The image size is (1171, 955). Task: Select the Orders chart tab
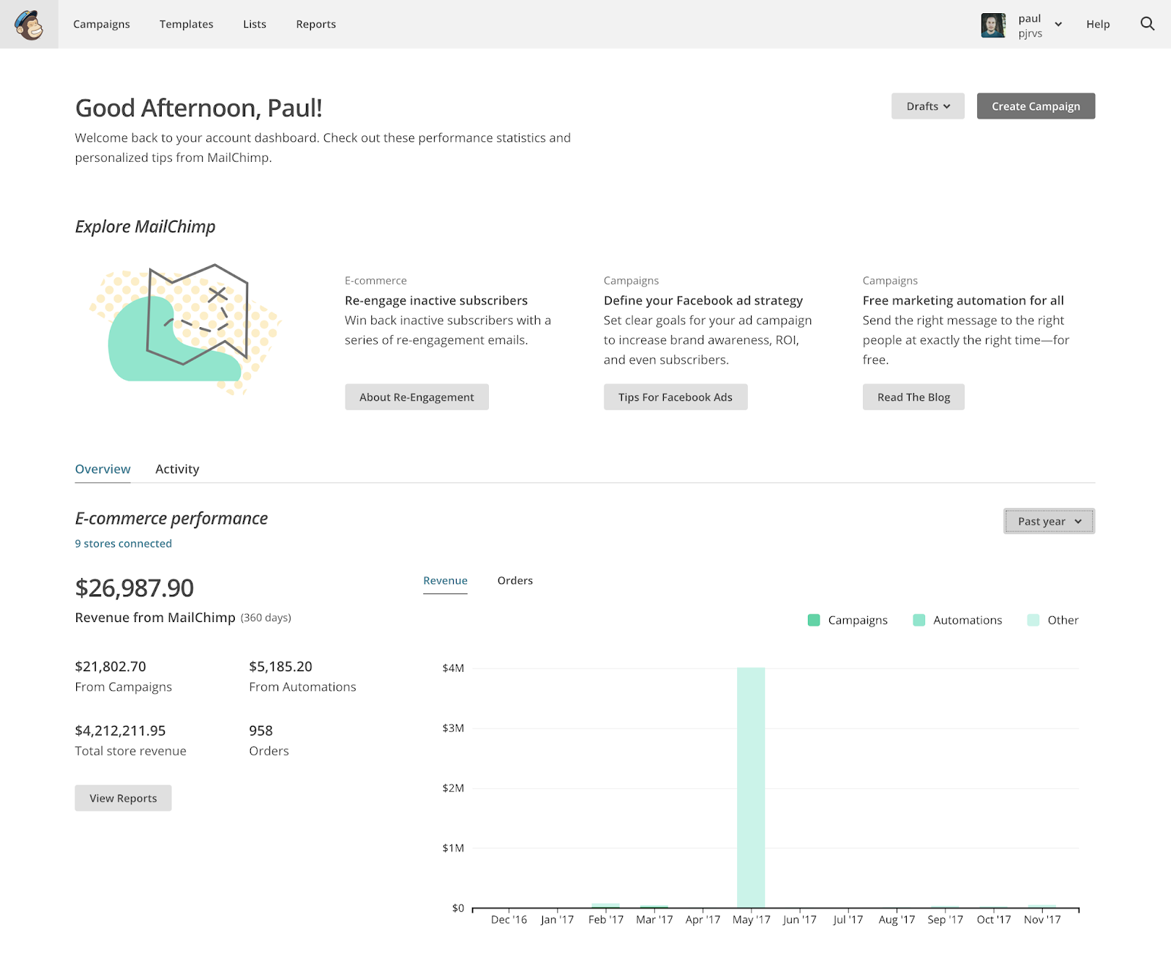pyautogui.click(x=515, y=580)
